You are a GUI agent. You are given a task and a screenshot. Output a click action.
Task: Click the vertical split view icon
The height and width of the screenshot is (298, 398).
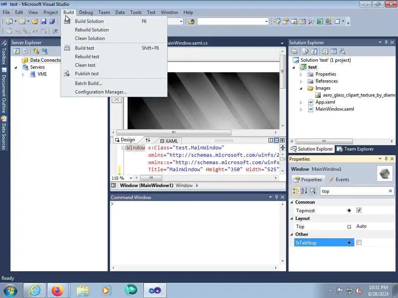[271, 140]
